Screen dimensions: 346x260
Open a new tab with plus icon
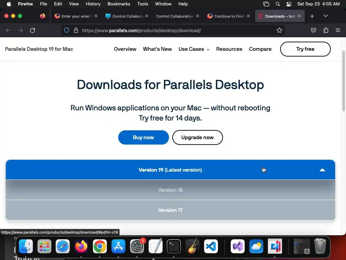312,16
